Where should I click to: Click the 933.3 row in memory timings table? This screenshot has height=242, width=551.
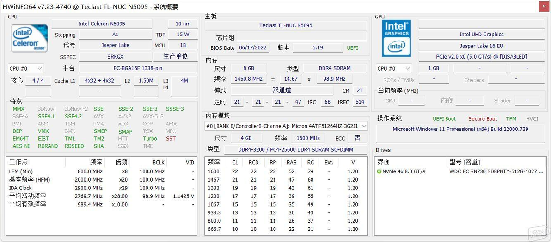[x=286, y=212]
